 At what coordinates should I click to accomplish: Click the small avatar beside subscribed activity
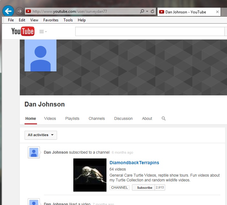pyautogui.click(x=34, y=152)
